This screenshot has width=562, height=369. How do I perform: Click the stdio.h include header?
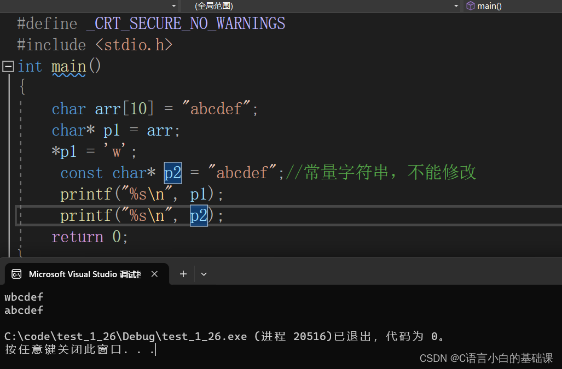pyautogui.click(x=134, y=45)
